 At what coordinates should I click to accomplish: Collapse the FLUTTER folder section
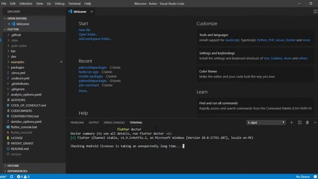pyautogui.click(x=13, y=29)
